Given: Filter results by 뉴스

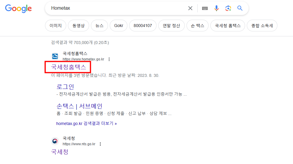Looking at the screenshot, I should (99, 26).
